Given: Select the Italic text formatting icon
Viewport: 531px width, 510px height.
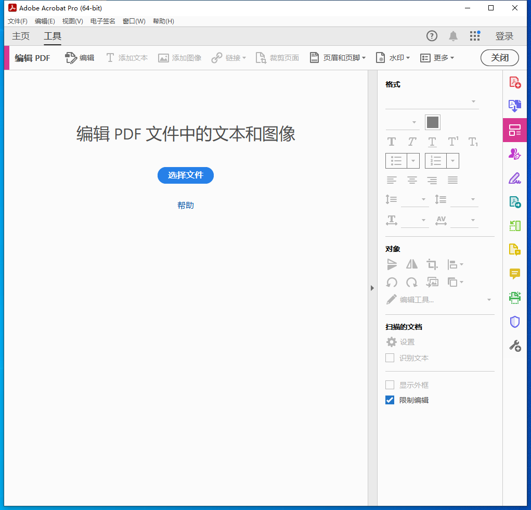Looking at the screenshot, I should tap(412, 141).
